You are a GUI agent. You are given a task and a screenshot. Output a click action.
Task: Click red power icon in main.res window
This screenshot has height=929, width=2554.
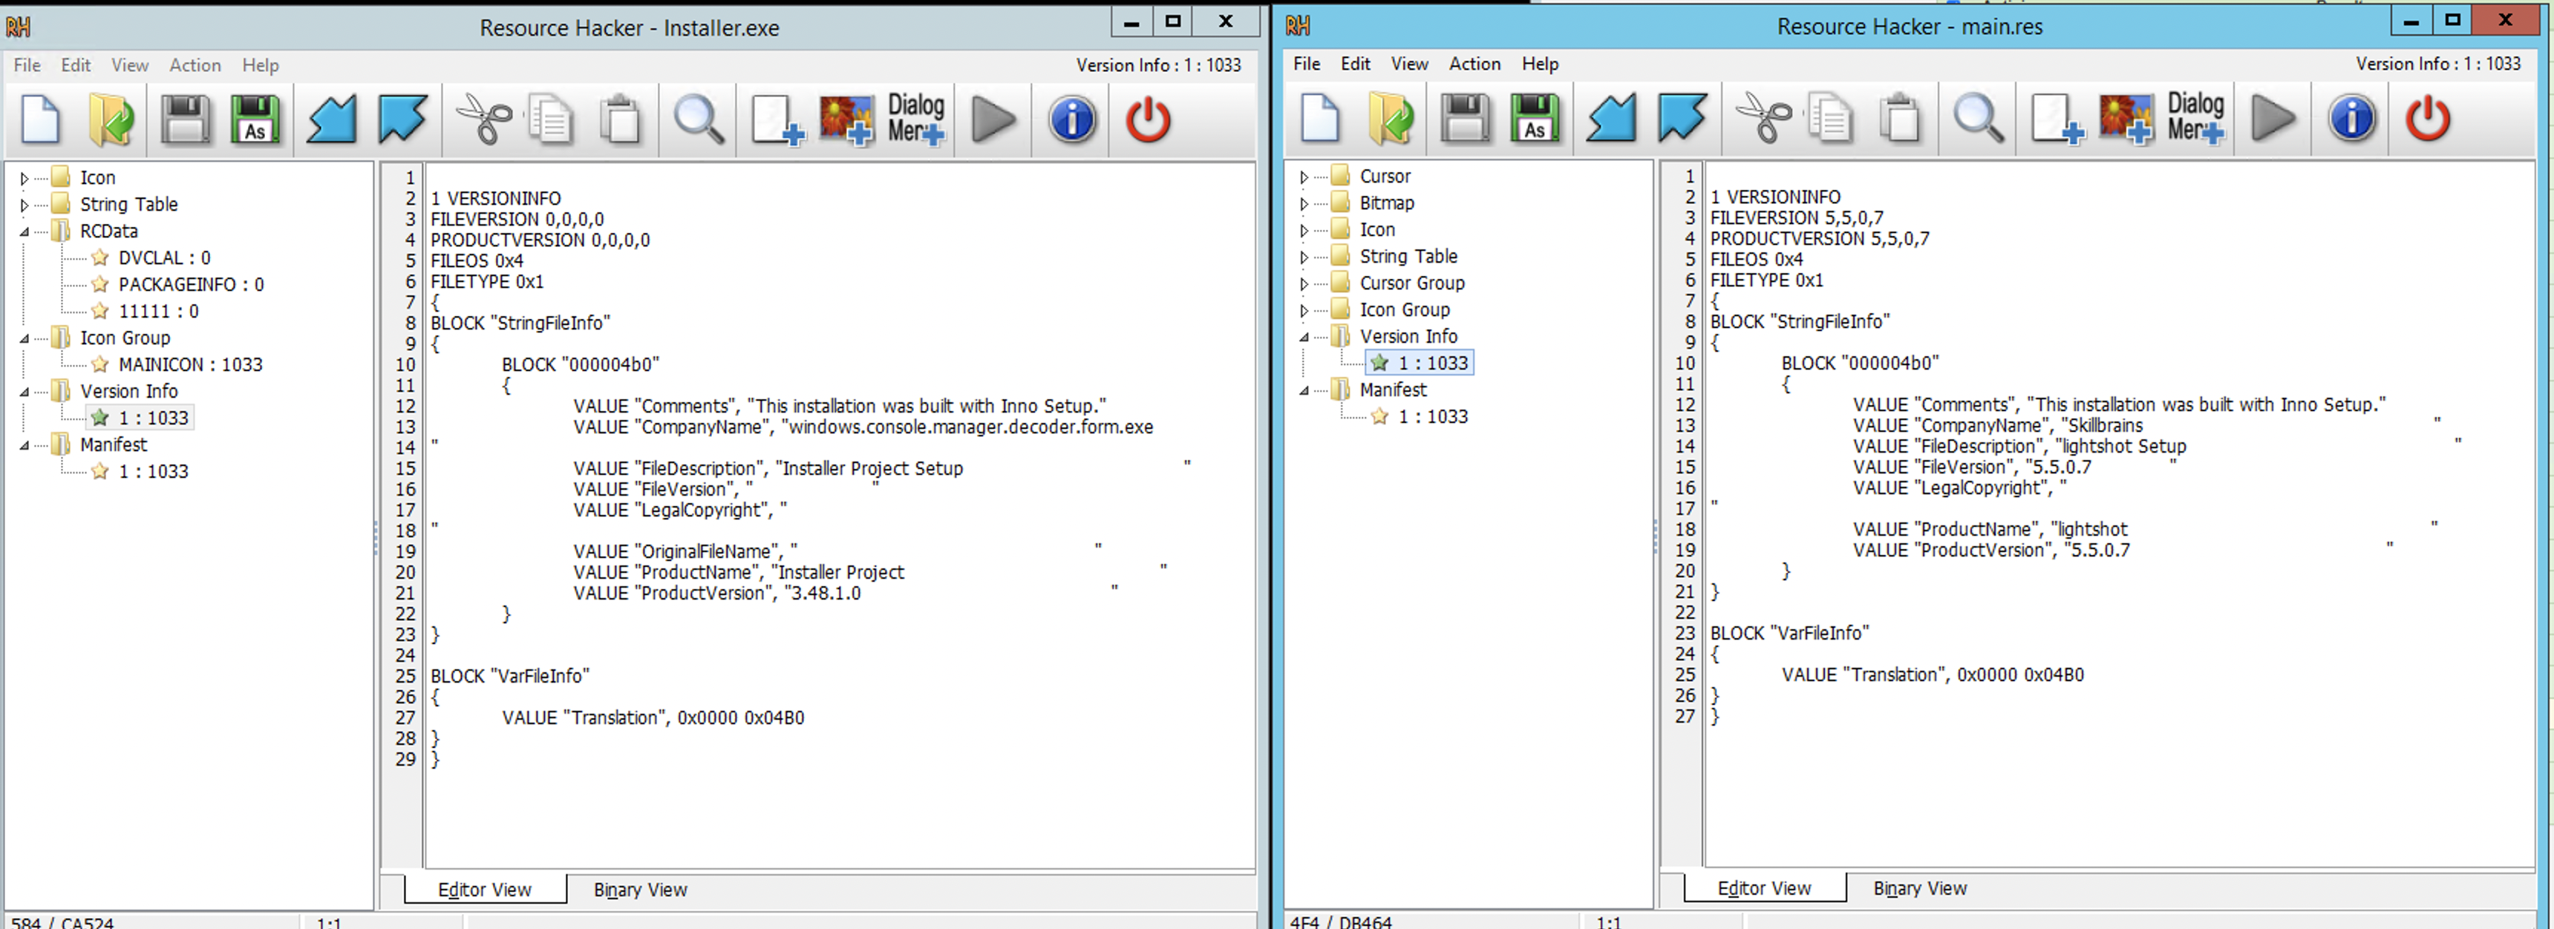pos(2428,119)
